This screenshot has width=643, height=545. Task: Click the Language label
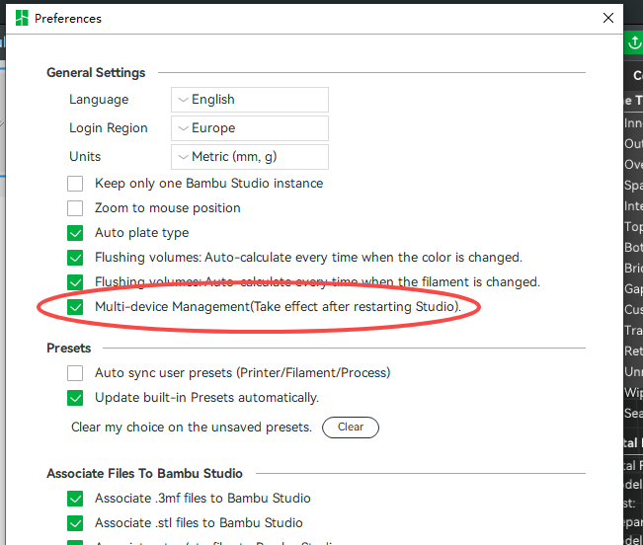click(99, 100)
